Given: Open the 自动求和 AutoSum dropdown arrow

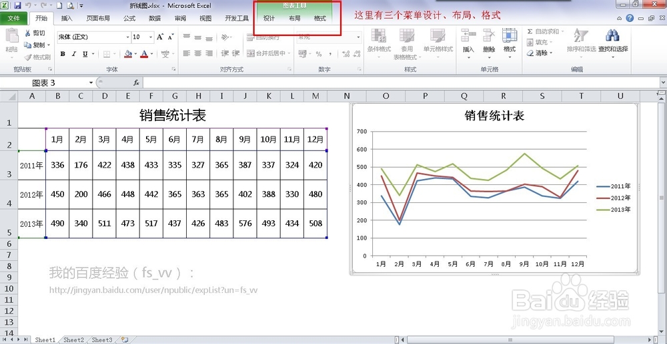Looking at the screenshot, I should pos(562,32).
